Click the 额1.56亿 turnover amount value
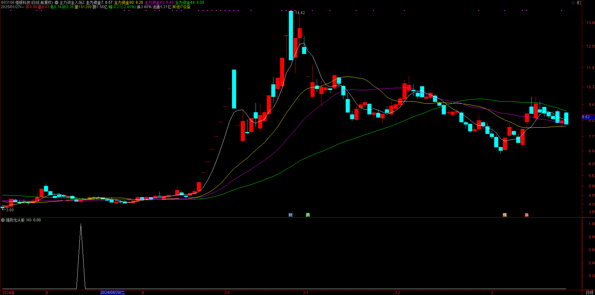Image resolution: width=595 pixels, height=295 pixels. click(x=100, y=7)
